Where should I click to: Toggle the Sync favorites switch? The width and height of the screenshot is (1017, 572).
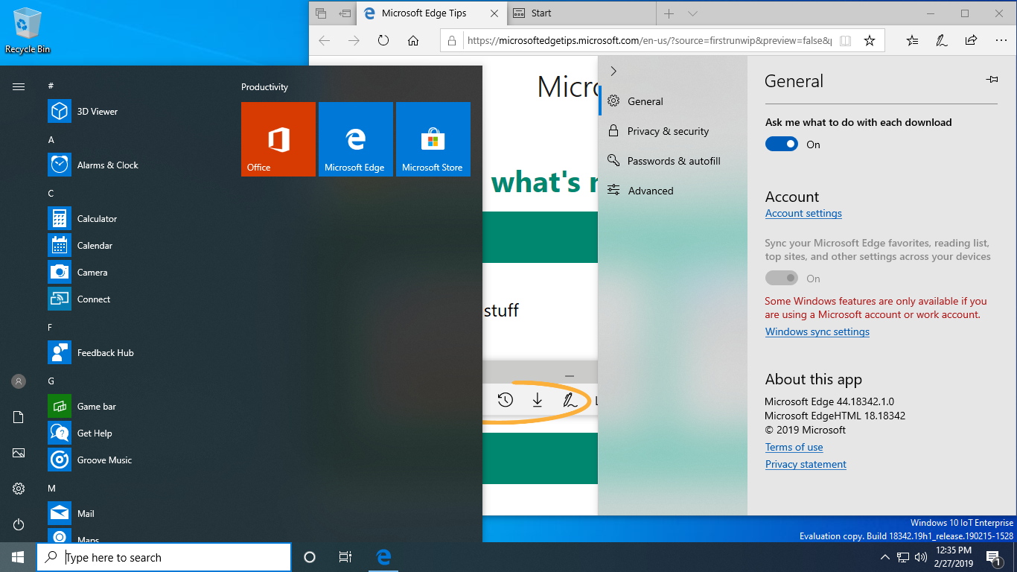tap(782, 279)
